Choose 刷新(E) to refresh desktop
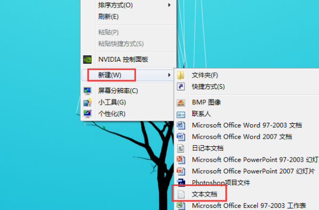Viewport: 319px width, 210px height. pos(108,16)
